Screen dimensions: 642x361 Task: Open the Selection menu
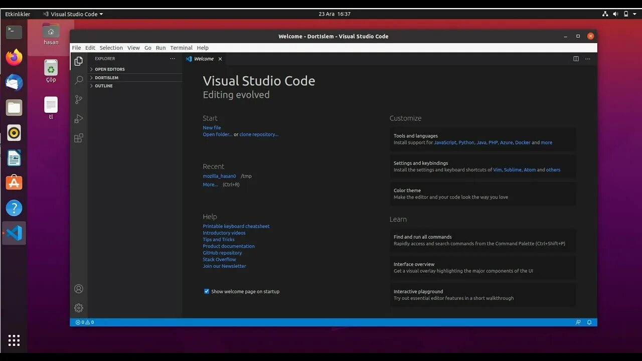111,48
